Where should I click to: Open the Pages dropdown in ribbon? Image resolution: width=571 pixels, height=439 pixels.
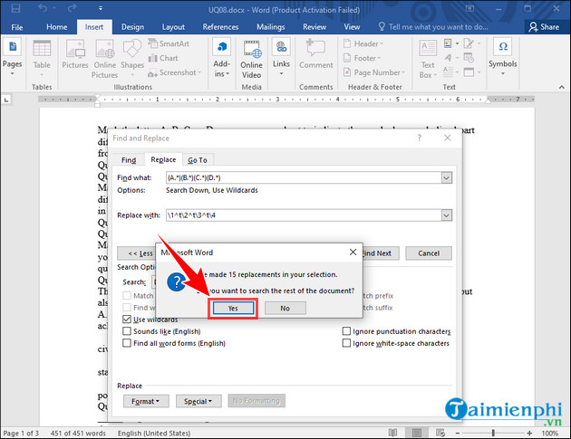[x=13, y=57]
